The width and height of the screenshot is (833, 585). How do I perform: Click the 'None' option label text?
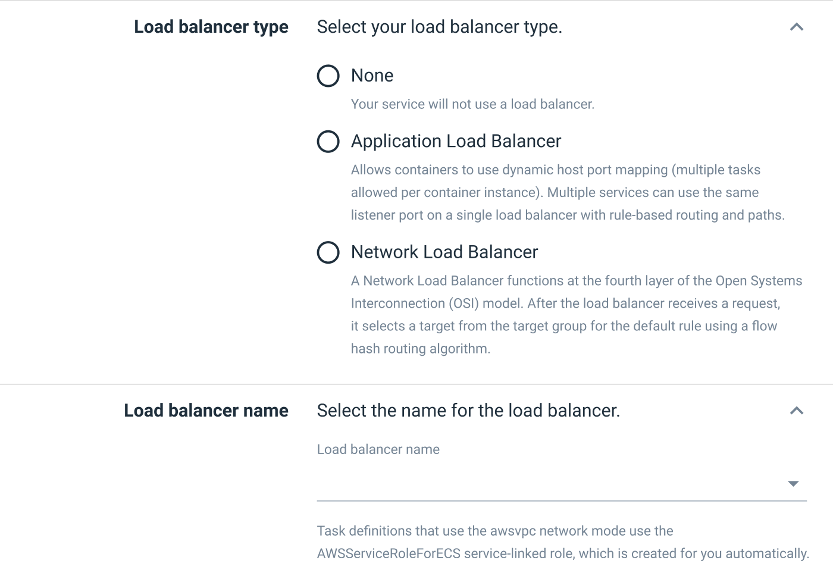click(x=372, y=76)
